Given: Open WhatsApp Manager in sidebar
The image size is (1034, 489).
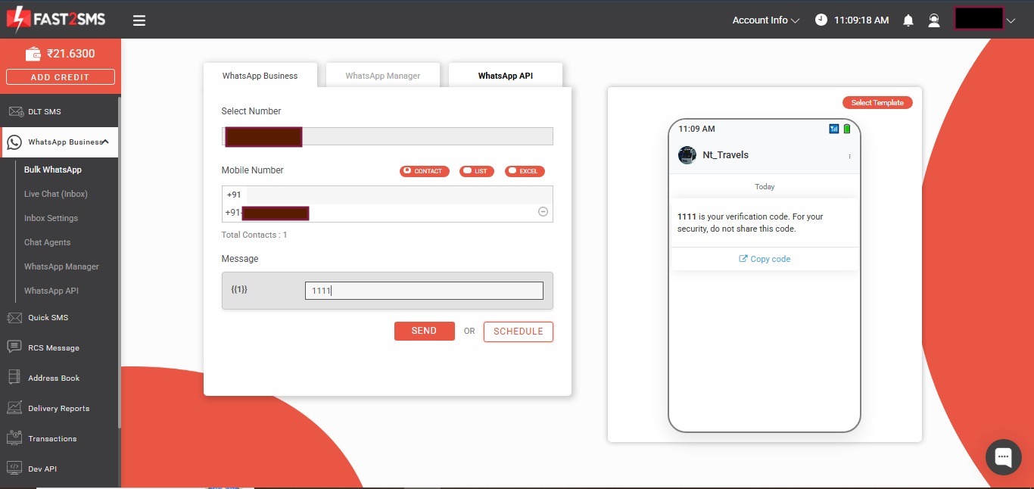Looking at the screenshot, I should pos(61,266).
